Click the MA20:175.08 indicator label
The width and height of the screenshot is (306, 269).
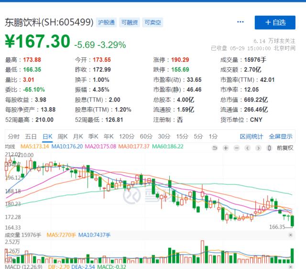(x=100, y=146)
